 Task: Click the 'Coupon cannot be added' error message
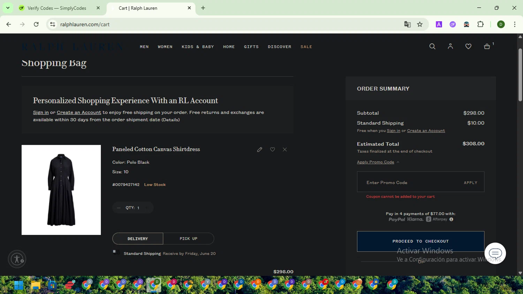click(400, 197)
